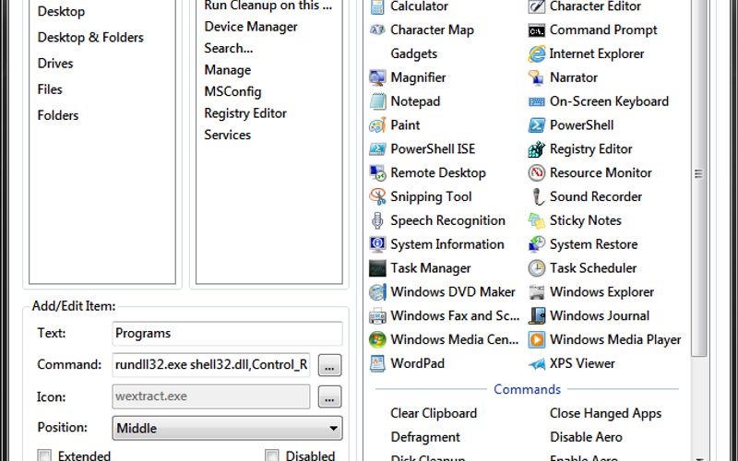Screen dimensions: 738x461
Task: Select the Command Prompt icon
Action: coord(537,30)
